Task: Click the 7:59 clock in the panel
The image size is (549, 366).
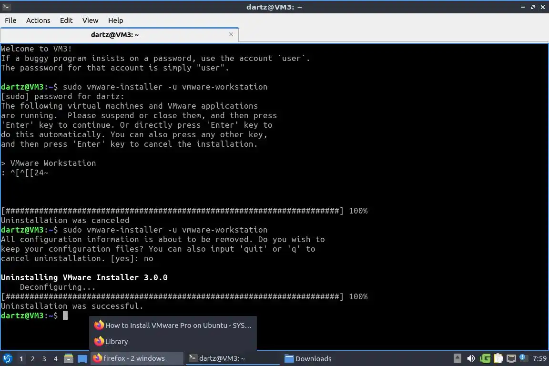Action: coord(539,358)
